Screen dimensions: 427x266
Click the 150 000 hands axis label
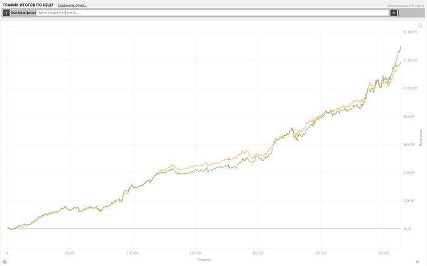[x=195, y=253]
